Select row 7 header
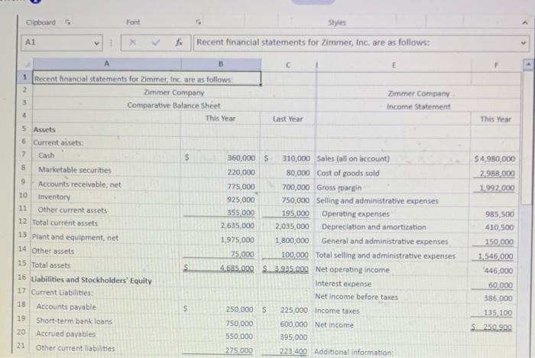The height and width of the screenshot is (358, 535). point(24,154)
